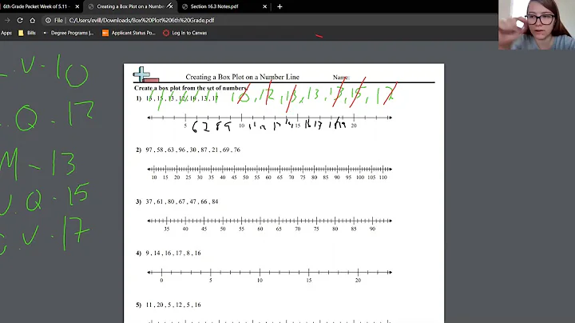Click problem 4 numbers 9, 14, 16, 17, 8, 16
This screenshot has height=323, width=575.
click(173, 253)
